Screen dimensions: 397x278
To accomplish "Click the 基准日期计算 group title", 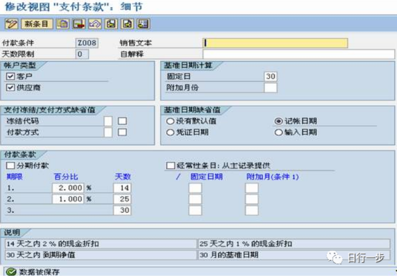I will [188, 65].
